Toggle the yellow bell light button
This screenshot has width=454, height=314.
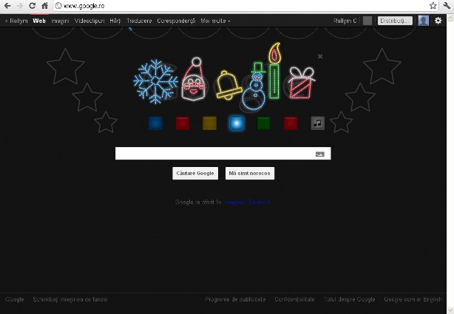coord(210,123)
